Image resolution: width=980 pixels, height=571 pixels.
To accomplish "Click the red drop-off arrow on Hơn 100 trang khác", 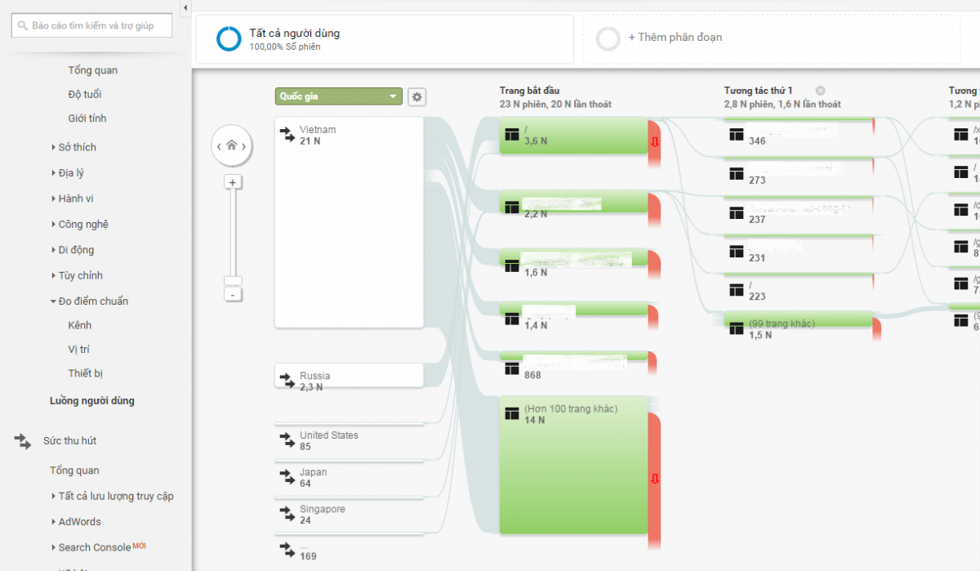I will (654, 480).
